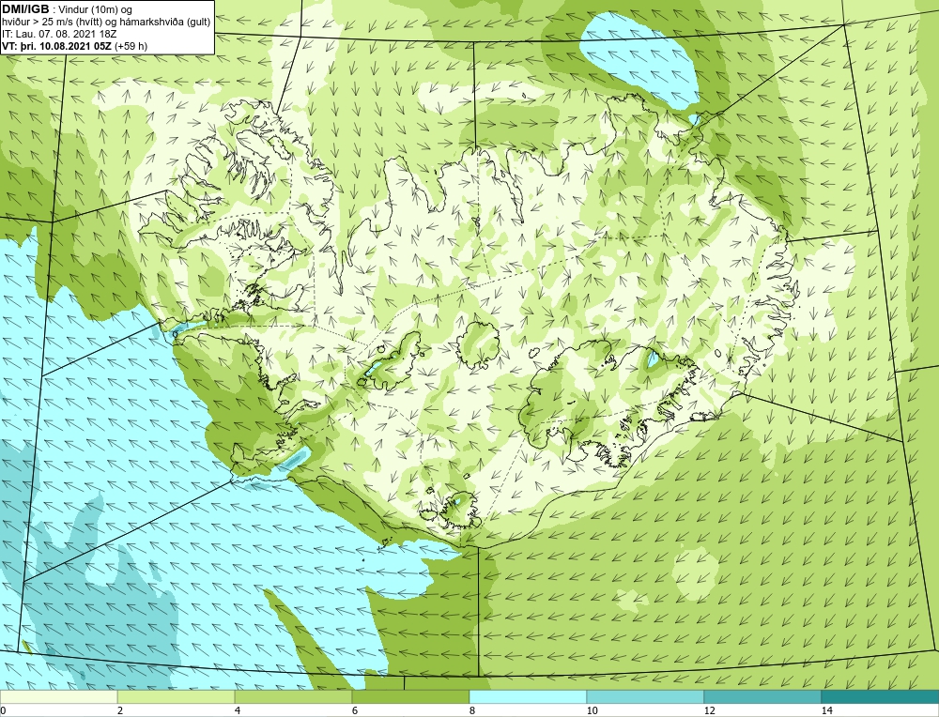Viewport: 939px width, 717px height.
Task: Click the pale yellow 0–2 legend swatch
Action: [x=58, y=696]
